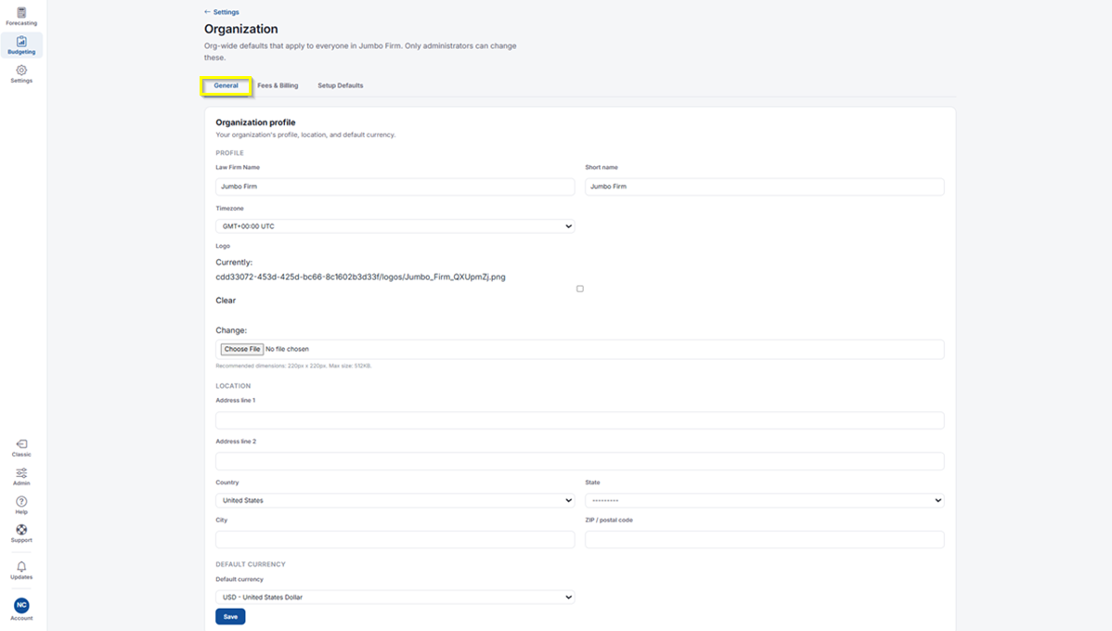Screen dimensions: 1112x631
Task: Click the current logo file path text
Action: click(x=360, y=277)
